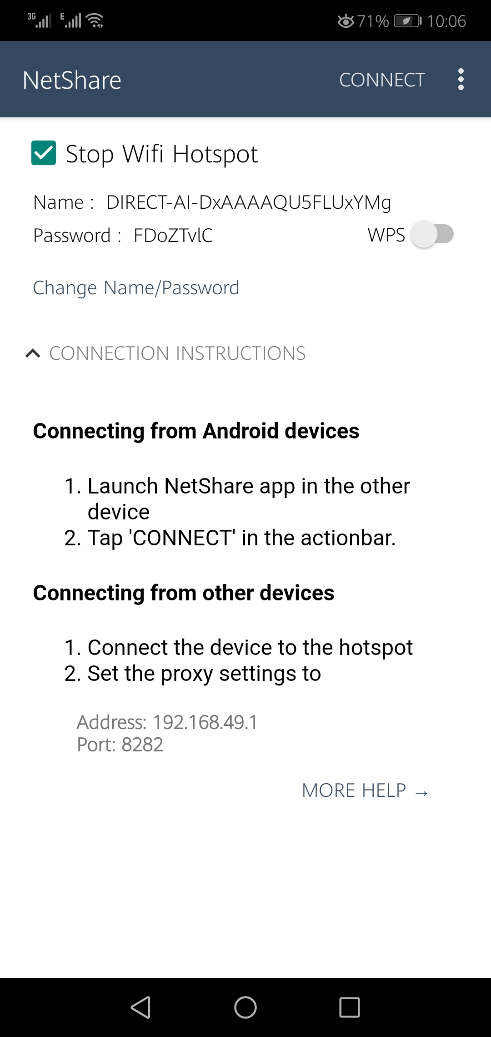Tap the Connection Instructions section header
The width and height of the screenshot is (491, 1037).
point(177,353)
